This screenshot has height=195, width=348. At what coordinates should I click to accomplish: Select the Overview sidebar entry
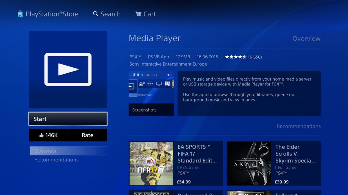pyautogui.click(x=45, y=151)
